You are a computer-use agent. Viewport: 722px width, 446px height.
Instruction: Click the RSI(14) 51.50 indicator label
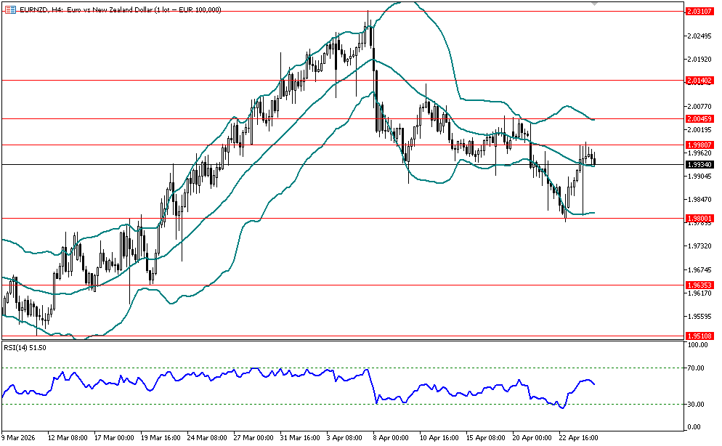coord(25,349)
